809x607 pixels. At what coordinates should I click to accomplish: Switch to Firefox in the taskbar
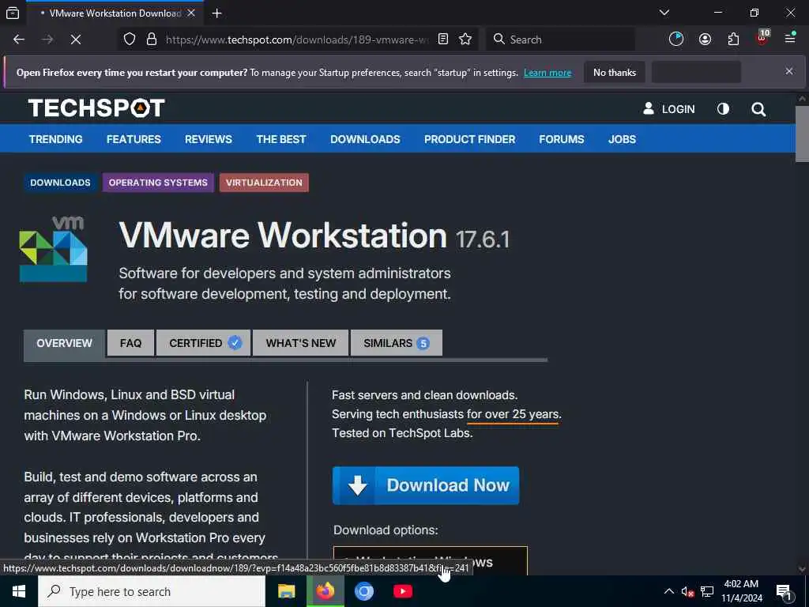click(x=325, y=591)
